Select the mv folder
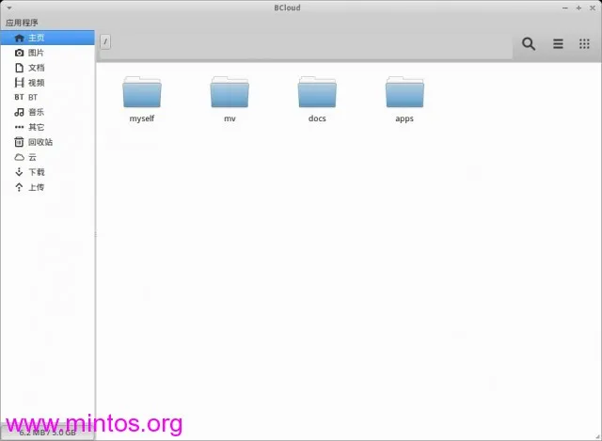 pyautogui.click(x=230, y=100)
